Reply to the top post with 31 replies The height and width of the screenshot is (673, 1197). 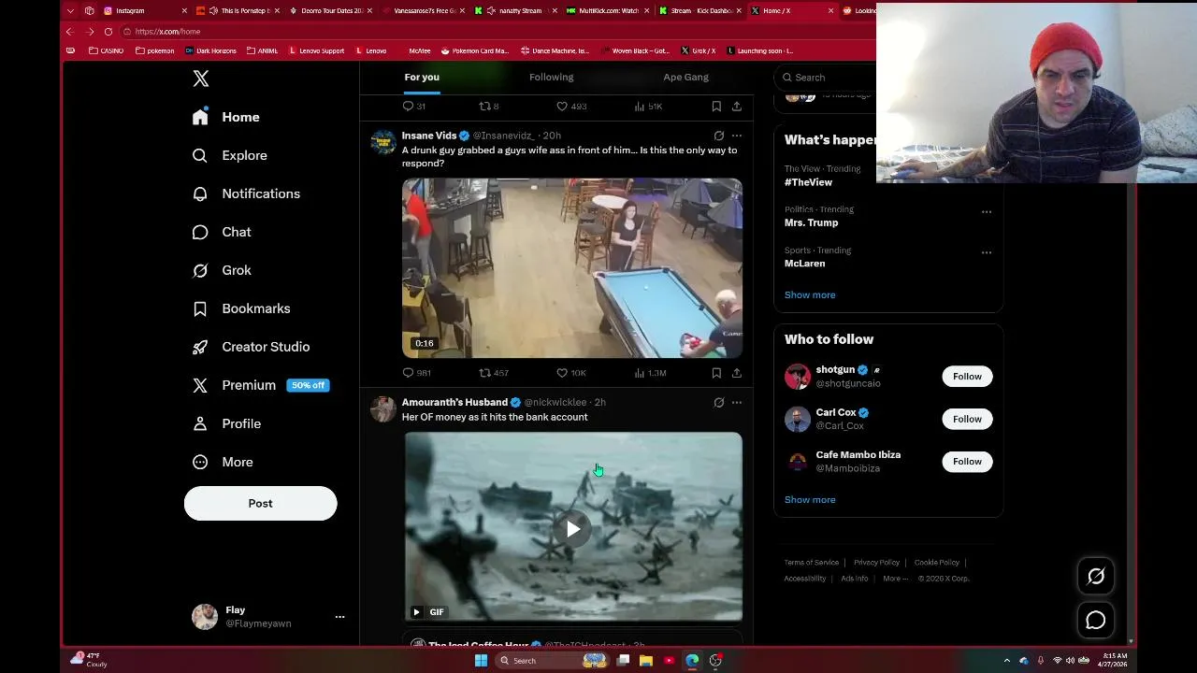413,107
